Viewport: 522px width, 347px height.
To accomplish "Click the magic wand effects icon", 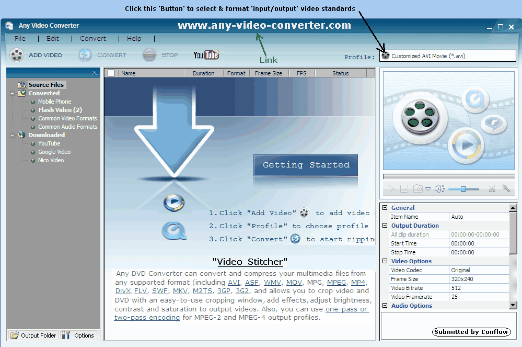I will (506, 188).
